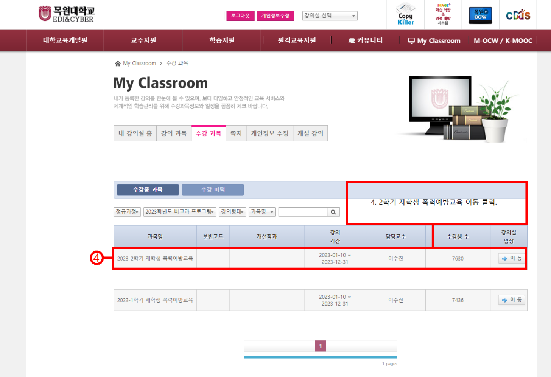The image size is (551, 377).
Task: Show the 수강 이력 list
Action: click(x=213, y=190)
